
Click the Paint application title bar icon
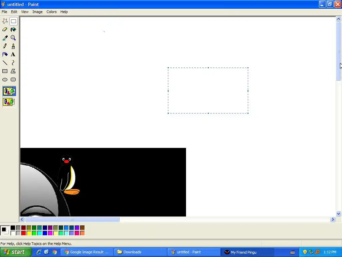coord(3,4)
